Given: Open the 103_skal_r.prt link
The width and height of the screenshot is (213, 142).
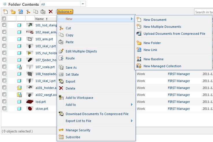Looking at the screenshot, I should 46,46.
